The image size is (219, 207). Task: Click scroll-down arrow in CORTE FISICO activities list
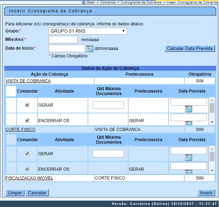click(x=212, y=171)
